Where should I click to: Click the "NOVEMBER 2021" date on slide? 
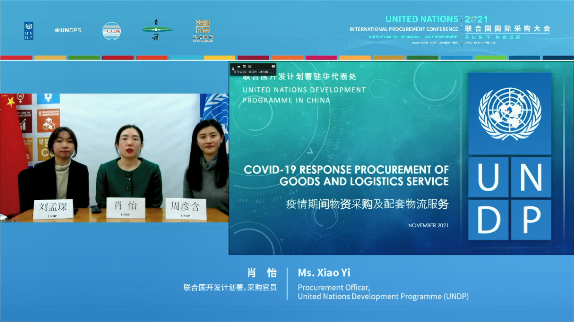click(x=428, y=225)
